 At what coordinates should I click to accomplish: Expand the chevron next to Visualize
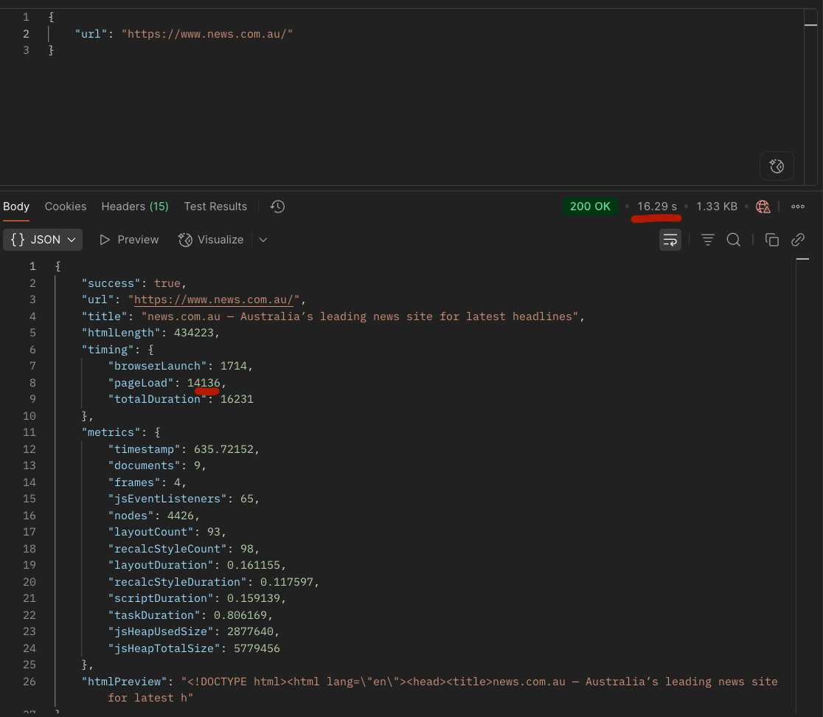[263, 240]
